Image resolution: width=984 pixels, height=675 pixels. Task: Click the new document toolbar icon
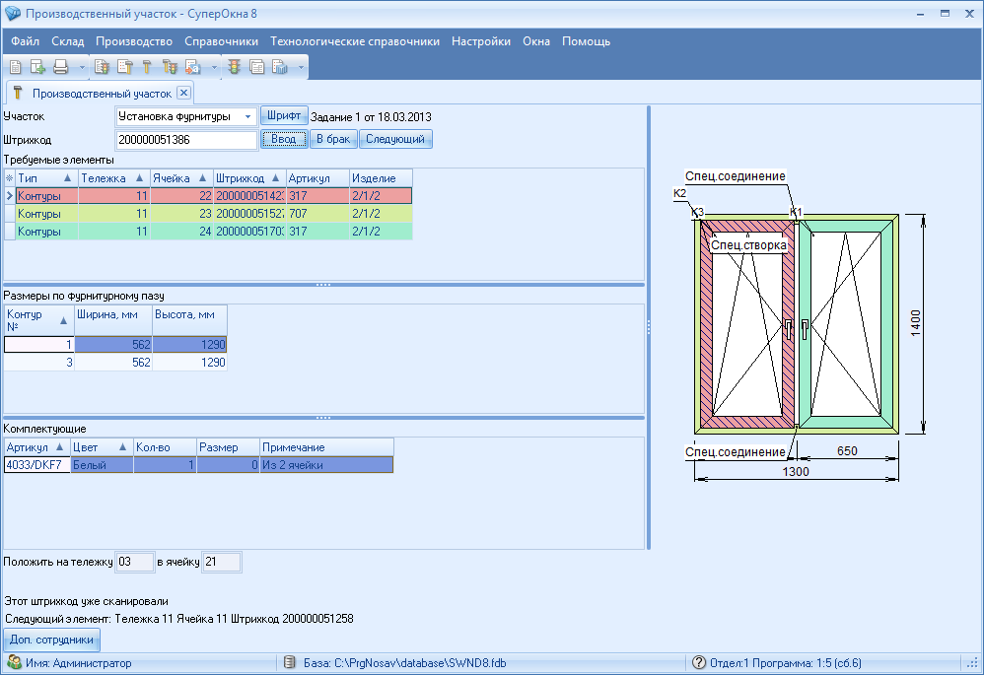pyautogui.click(x=16, y=66)
